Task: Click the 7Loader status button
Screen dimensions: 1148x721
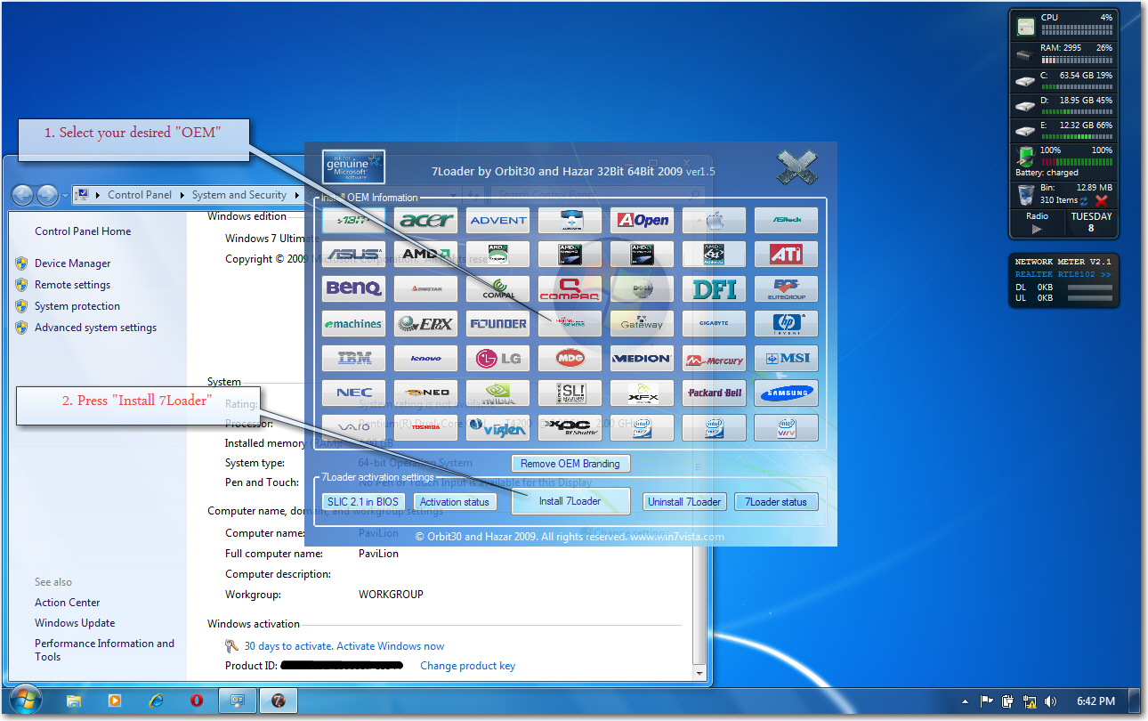Action: tap(775, 502)
